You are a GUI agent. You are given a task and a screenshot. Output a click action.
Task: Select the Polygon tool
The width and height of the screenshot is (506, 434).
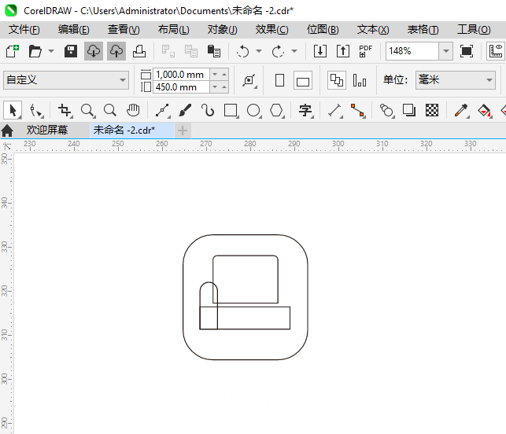[x=276, y=110]
